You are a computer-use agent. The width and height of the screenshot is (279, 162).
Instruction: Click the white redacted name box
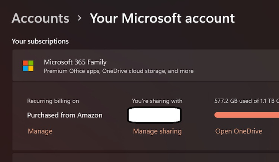(x=154, y=115)
